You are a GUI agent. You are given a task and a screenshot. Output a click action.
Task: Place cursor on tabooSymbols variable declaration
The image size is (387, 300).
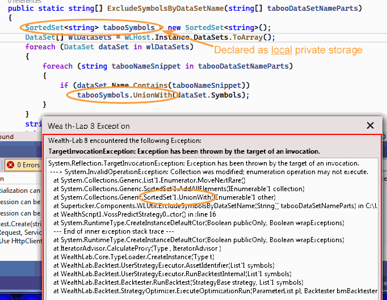tap(129, 28)
